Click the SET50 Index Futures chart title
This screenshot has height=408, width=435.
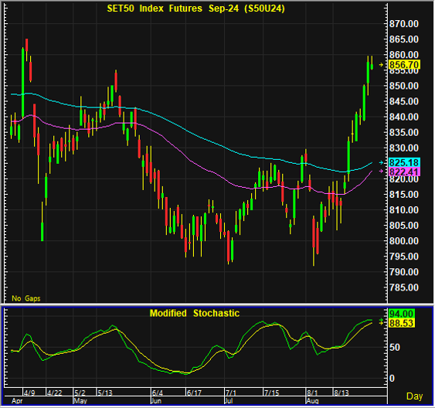[195, 8]
